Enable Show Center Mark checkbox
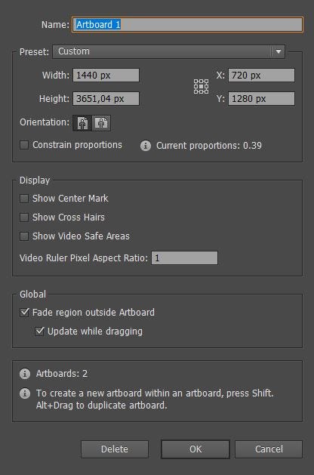This screenshot has width=314, height=475. pos(24,199)
